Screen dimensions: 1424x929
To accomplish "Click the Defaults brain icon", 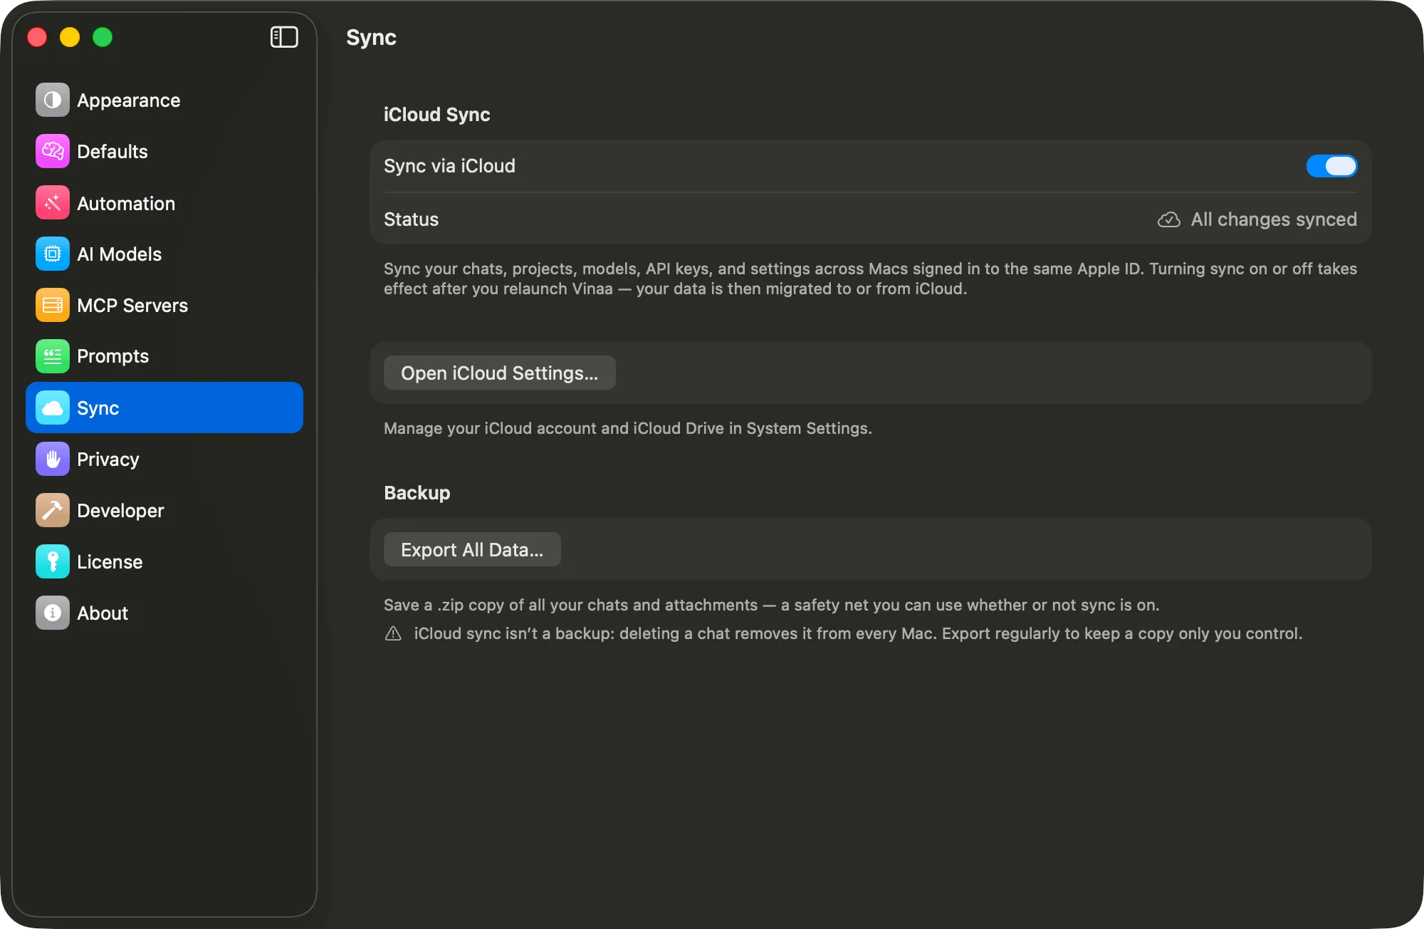I will click(x=53, y=151).
